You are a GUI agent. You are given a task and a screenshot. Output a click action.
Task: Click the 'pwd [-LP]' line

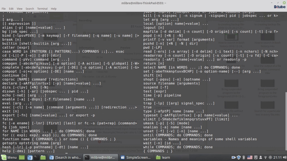[x=152, y=47]
